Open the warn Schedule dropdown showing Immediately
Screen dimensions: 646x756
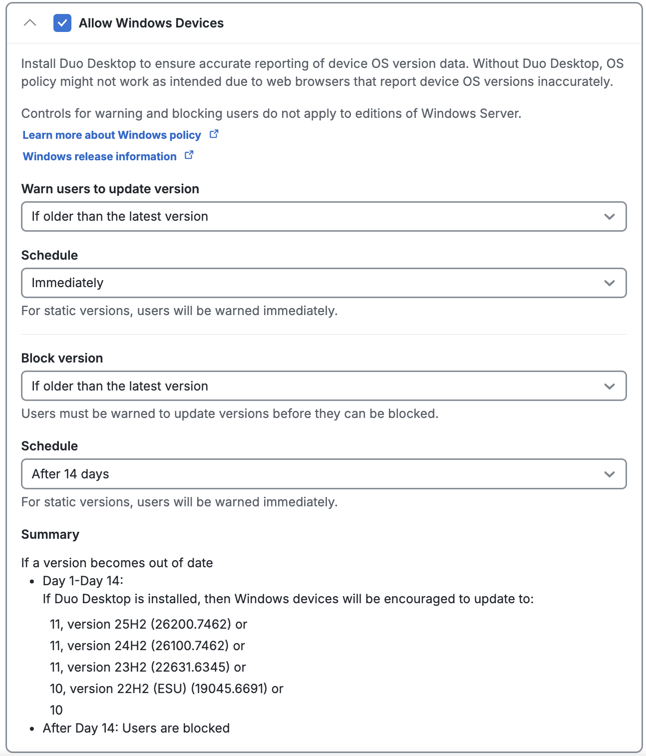click(x=323, y=283)
